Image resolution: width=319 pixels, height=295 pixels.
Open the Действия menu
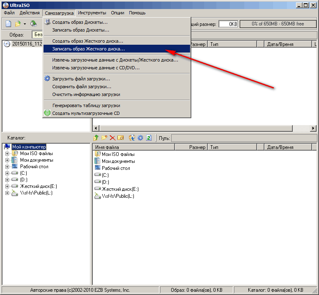30,13
